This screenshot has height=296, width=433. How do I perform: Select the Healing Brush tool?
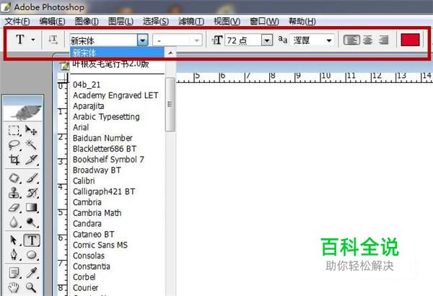(14, 178)
